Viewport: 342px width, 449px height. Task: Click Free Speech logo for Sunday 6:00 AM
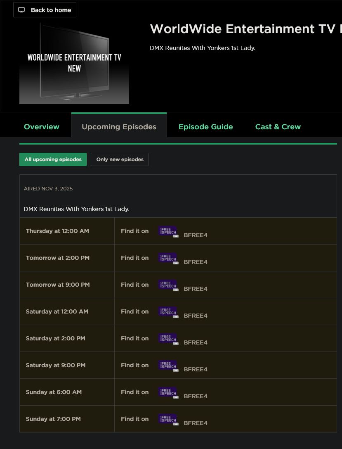[168, 392]
